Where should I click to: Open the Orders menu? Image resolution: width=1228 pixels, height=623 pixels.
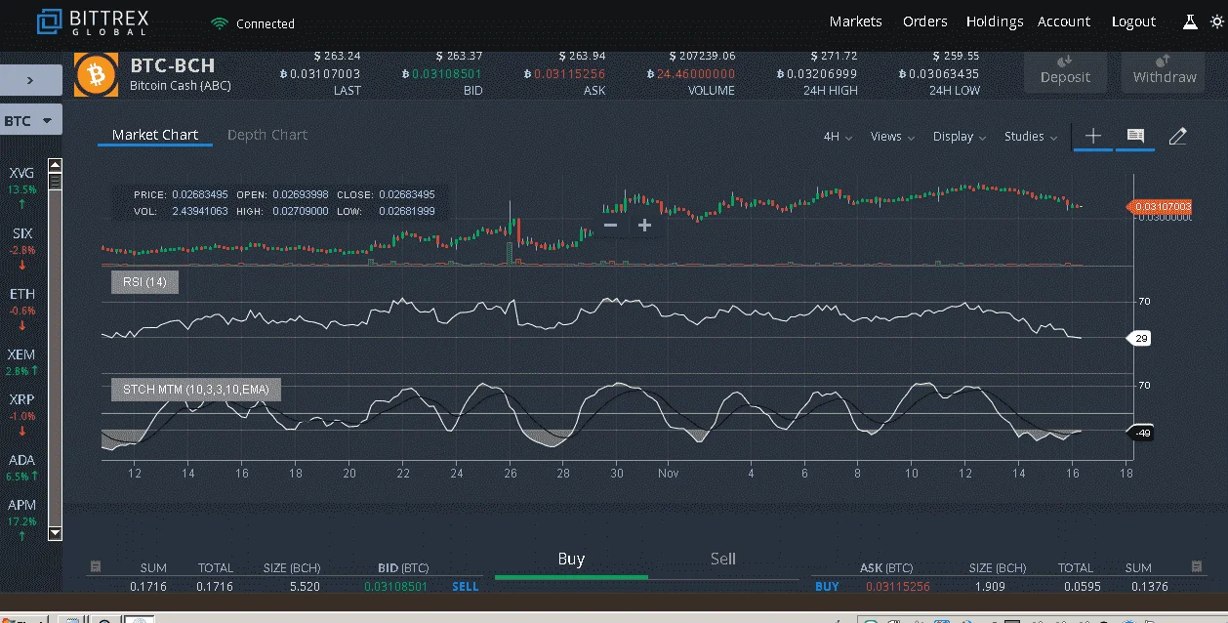[x=925, y=21]
